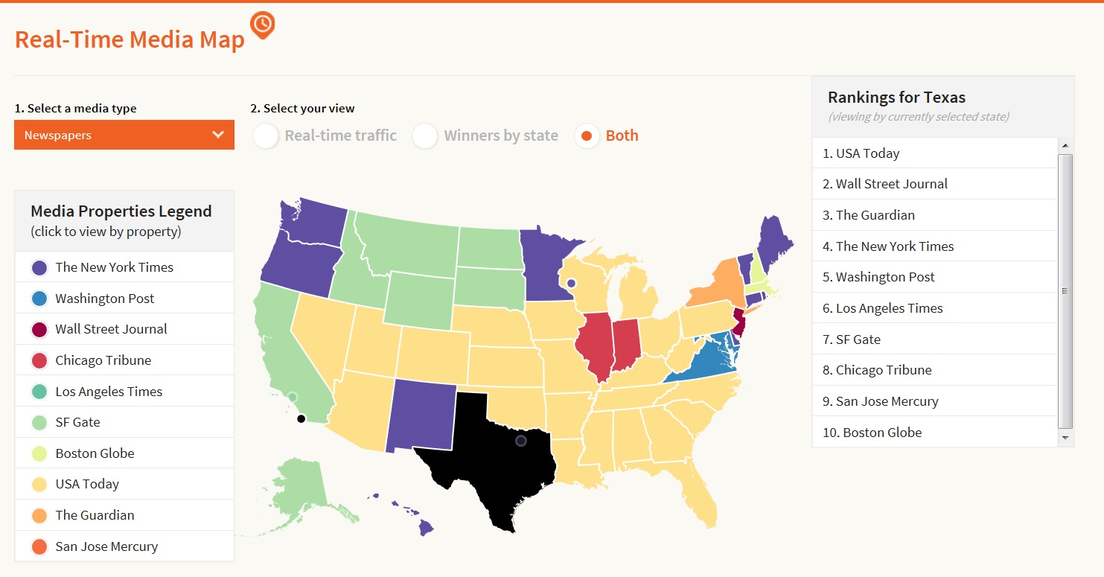1104x577 pixels.
Task: Click the Wall Street Journal legend circle
Action: [40, 330]
